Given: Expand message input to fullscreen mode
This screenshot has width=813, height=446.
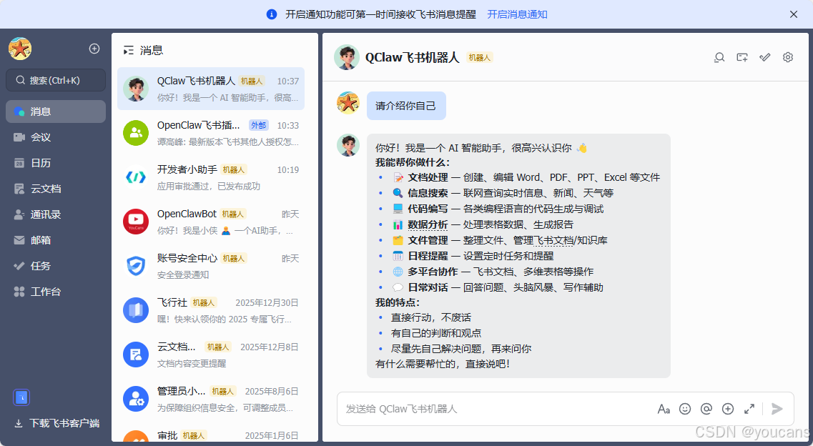Looking at the screenshot, I should [749, 408].
